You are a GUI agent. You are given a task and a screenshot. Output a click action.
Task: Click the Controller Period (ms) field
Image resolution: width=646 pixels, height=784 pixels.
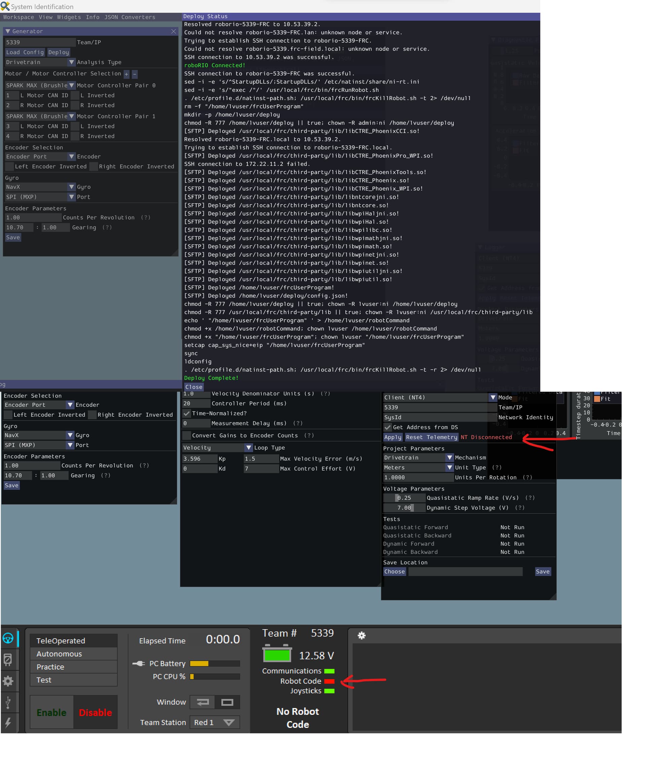click(x=196, y=403)
